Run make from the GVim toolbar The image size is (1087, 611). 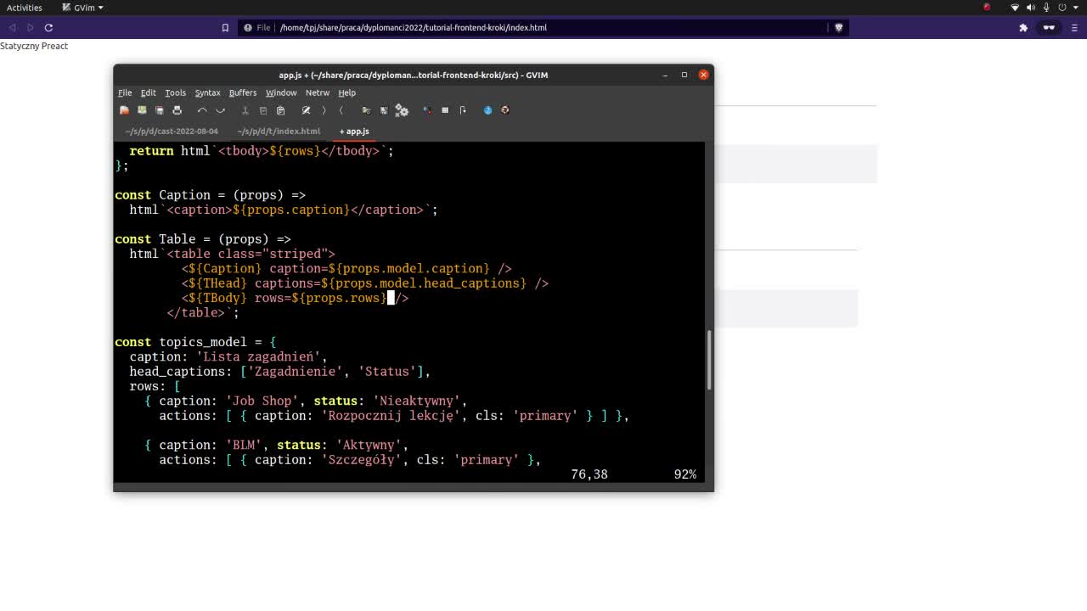point(427,110)
